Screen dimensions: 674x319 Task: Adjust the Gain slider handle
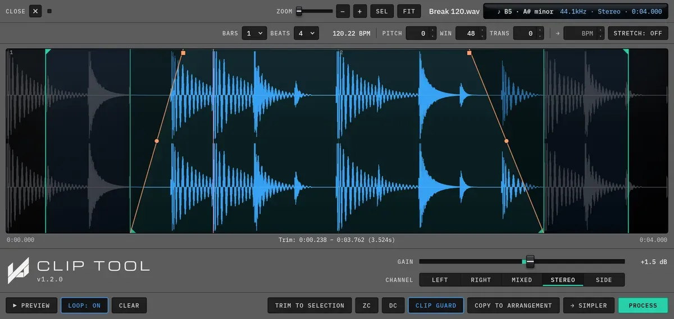tap(530, 261)
